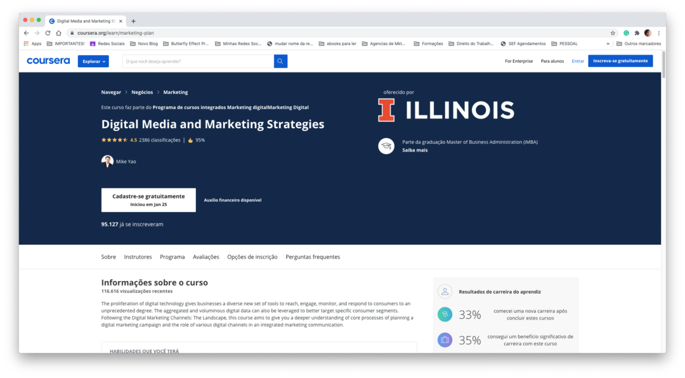685x378 pixels.
Task: Select the Sobre tab
Action: (x=109, y=257)
